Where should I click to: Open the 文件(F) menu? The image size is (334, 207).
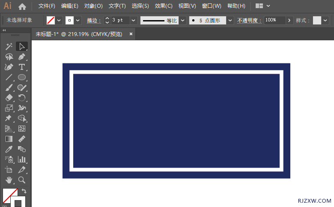coord(47,6)
